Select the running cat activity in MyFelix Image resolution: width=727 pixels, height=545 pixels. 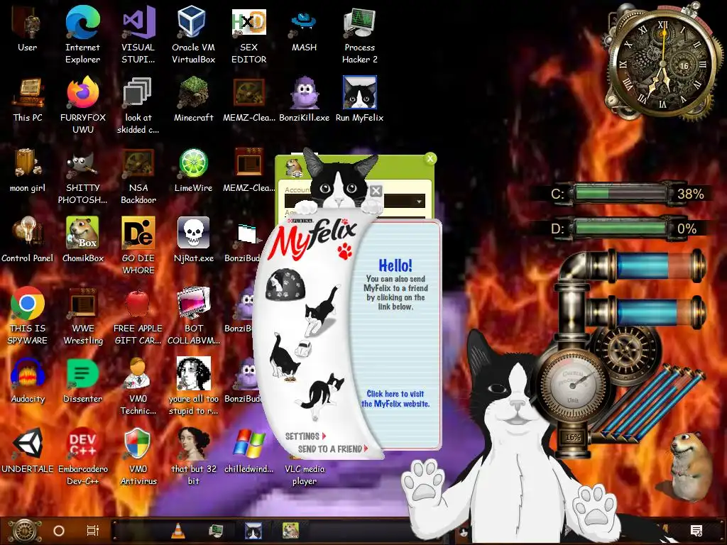pos(322,309)
